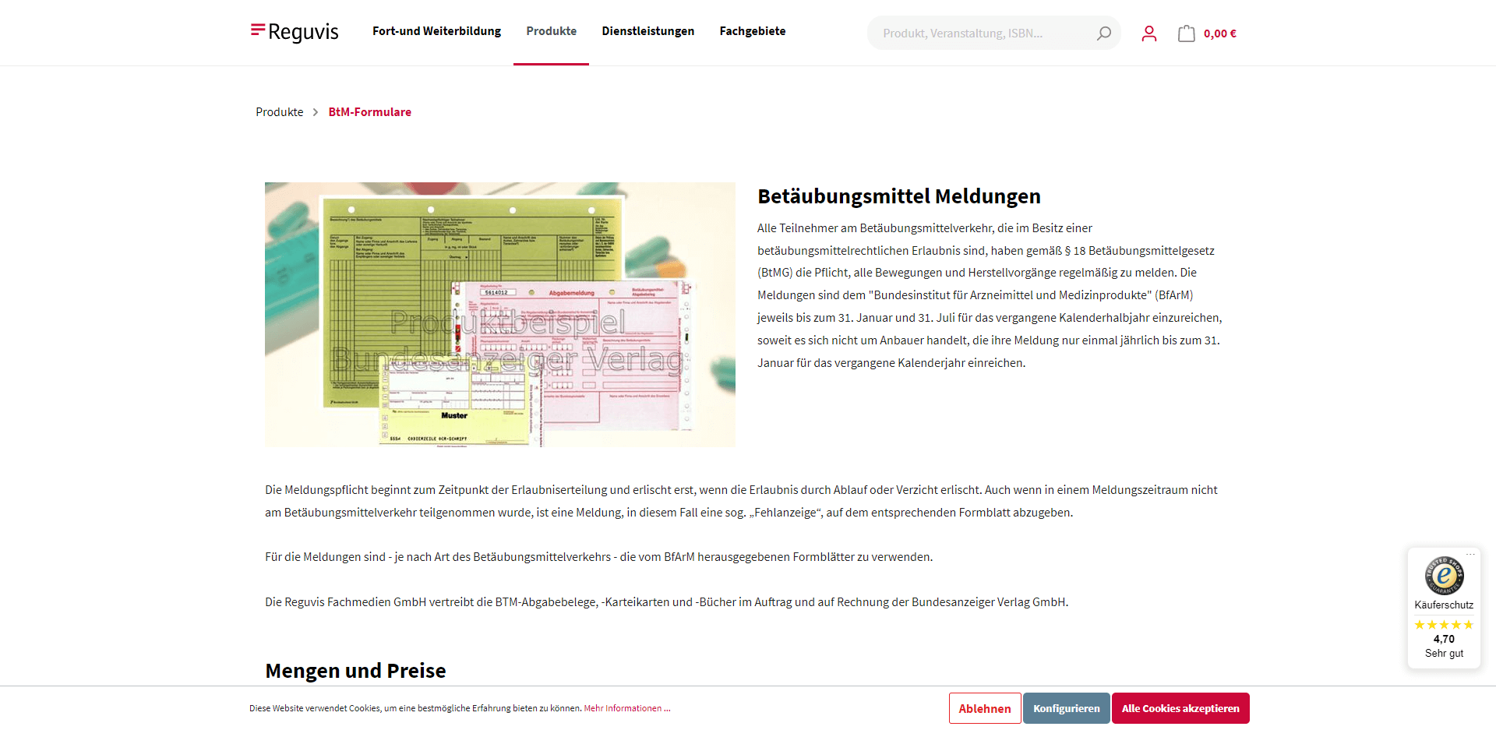Screen dimensions: 1496x730
Task: Open the user account icon
Action: pyautogui.click(x=1148, y=34)
